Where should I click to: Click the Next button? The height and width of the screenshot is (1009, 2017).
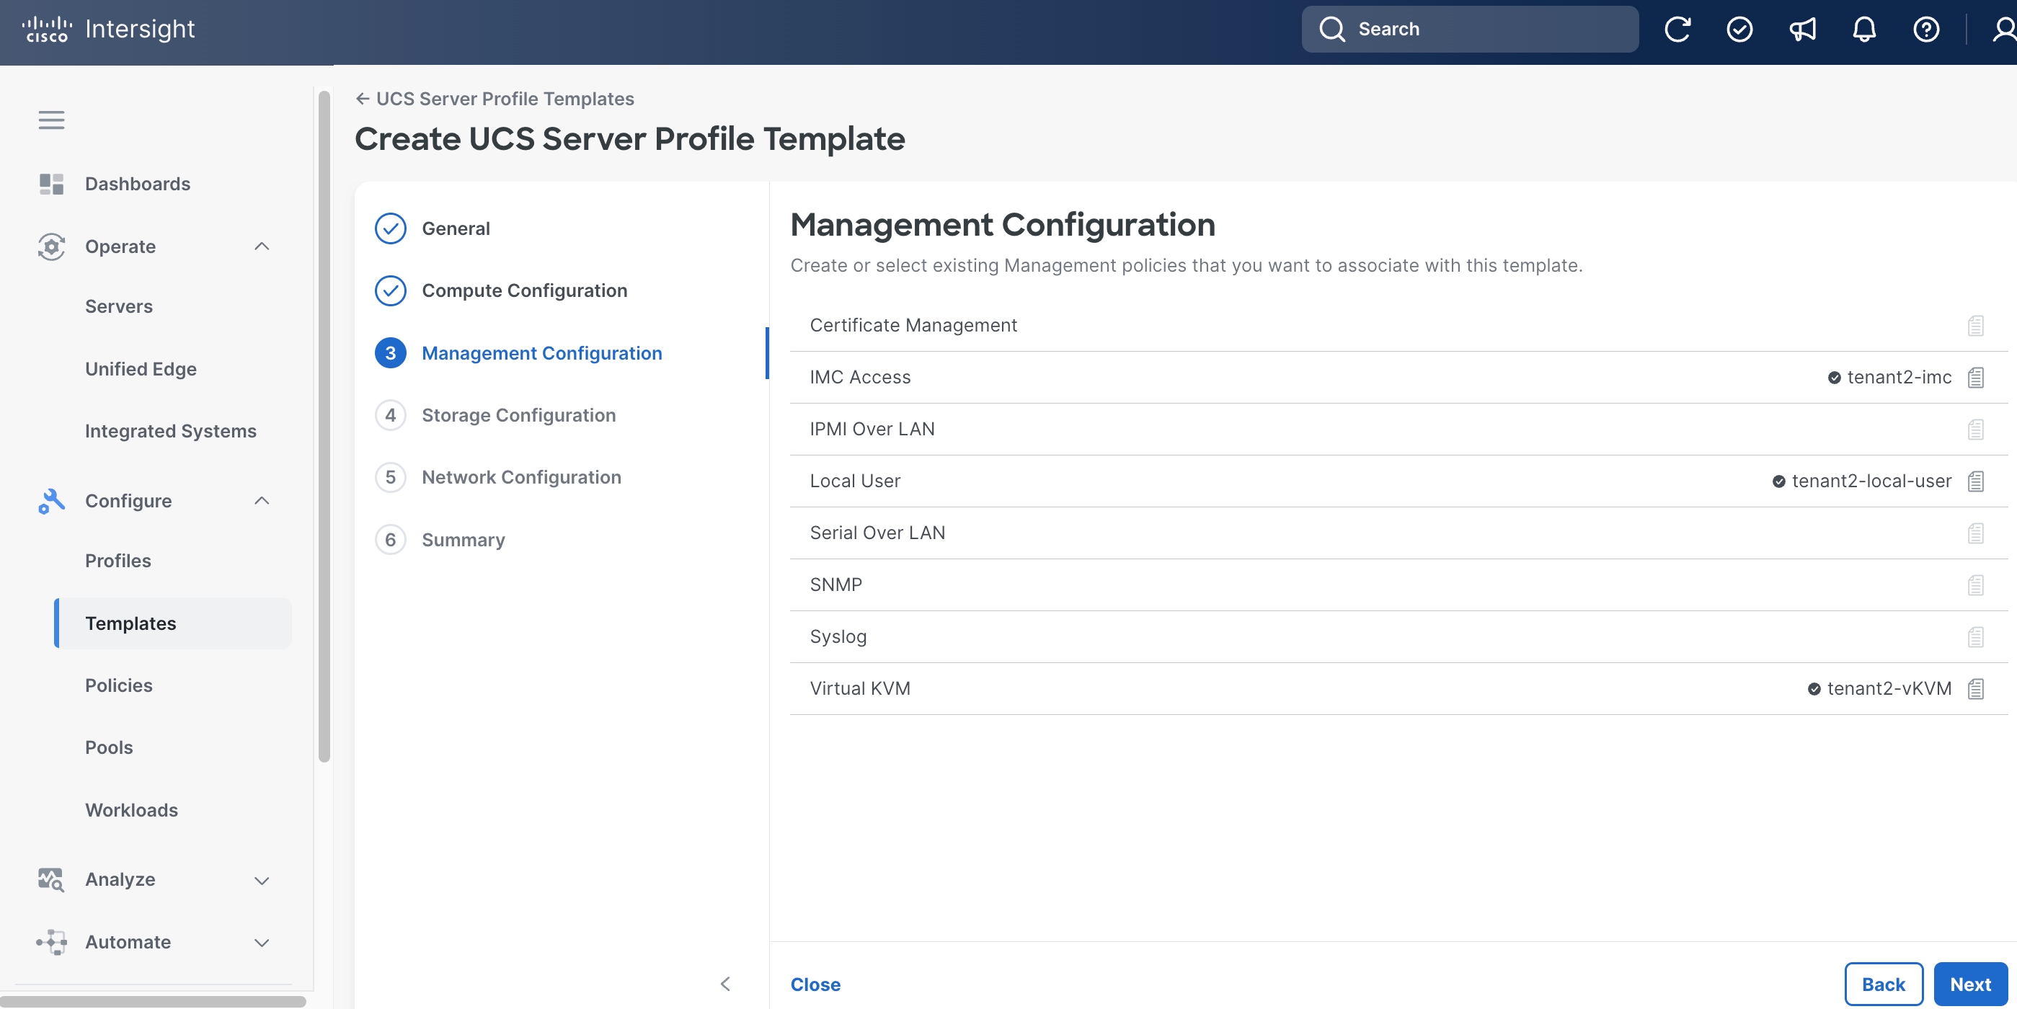1970,984
